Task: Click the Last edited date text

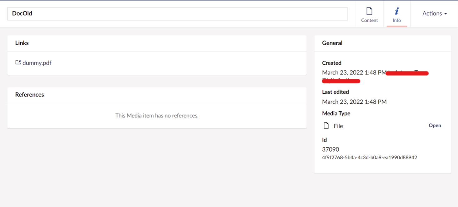Action: pyautogui.click(x=354, y=101)
